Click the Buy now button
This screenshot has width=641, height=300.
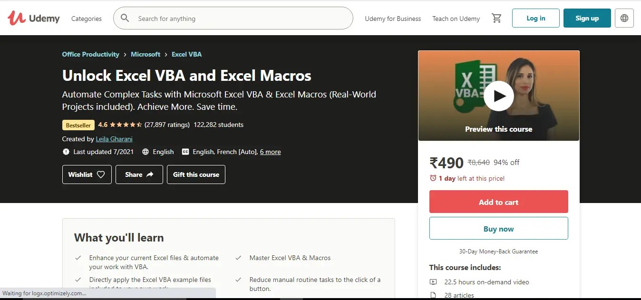tap(498, 228)
